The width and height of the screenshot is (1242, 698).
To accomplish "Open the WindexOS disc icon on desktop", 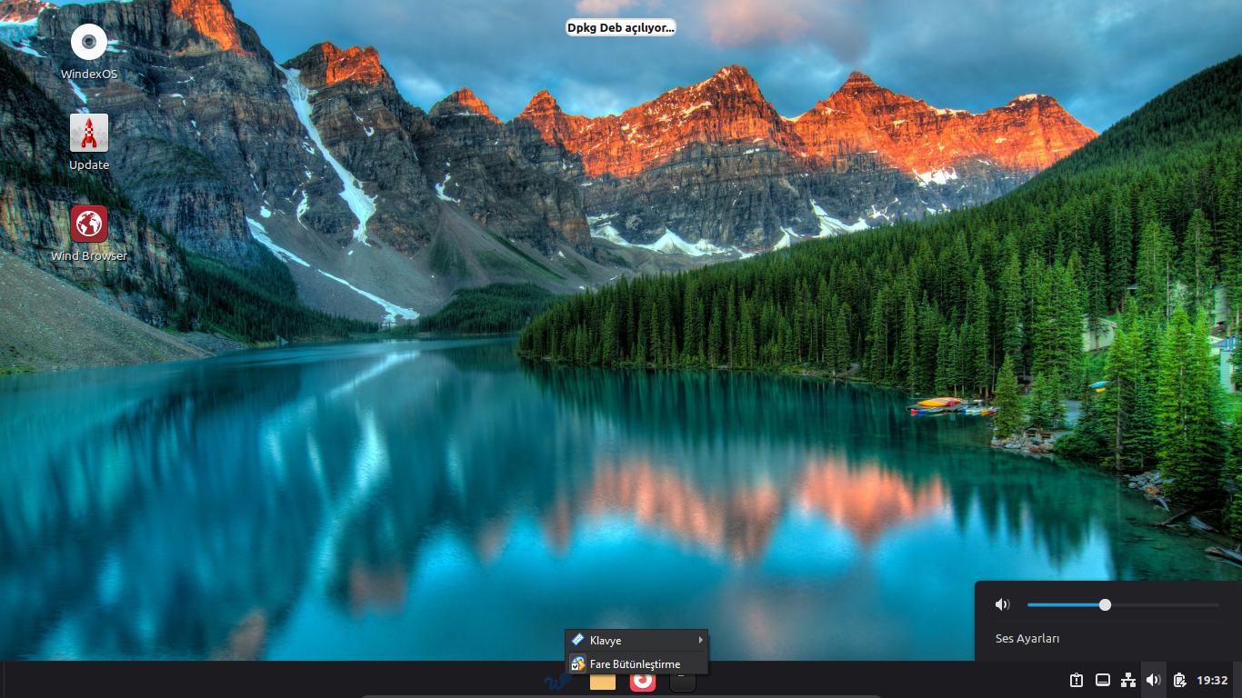I will [89, 43].
